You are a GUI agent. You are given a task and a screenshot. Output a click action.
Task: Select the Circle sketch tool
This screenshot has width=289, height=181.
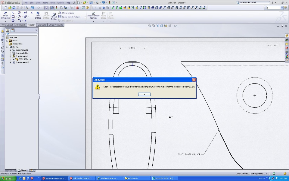coord(19,13)
